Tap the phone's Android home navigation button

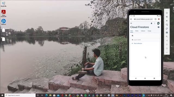[145, 78]
